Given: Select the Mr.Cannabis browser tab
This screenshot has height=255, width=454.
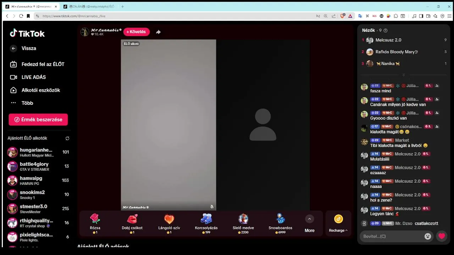Looking at the screenshot, I should point(28,6).
